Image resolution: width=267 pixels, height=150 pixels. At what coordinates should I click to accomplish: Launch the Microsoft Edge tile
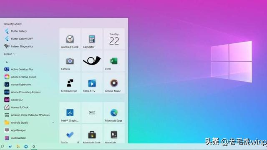(114, 112)
